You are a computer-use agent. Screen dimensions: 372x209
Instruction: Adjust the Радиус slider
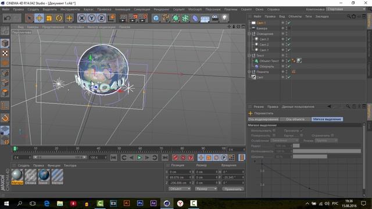click(327, 146)
